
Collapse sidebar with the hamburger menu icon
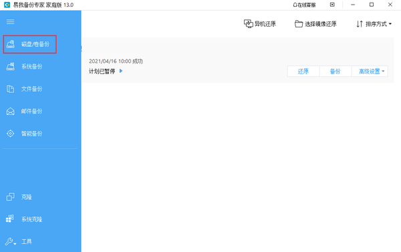click(11, 22)
